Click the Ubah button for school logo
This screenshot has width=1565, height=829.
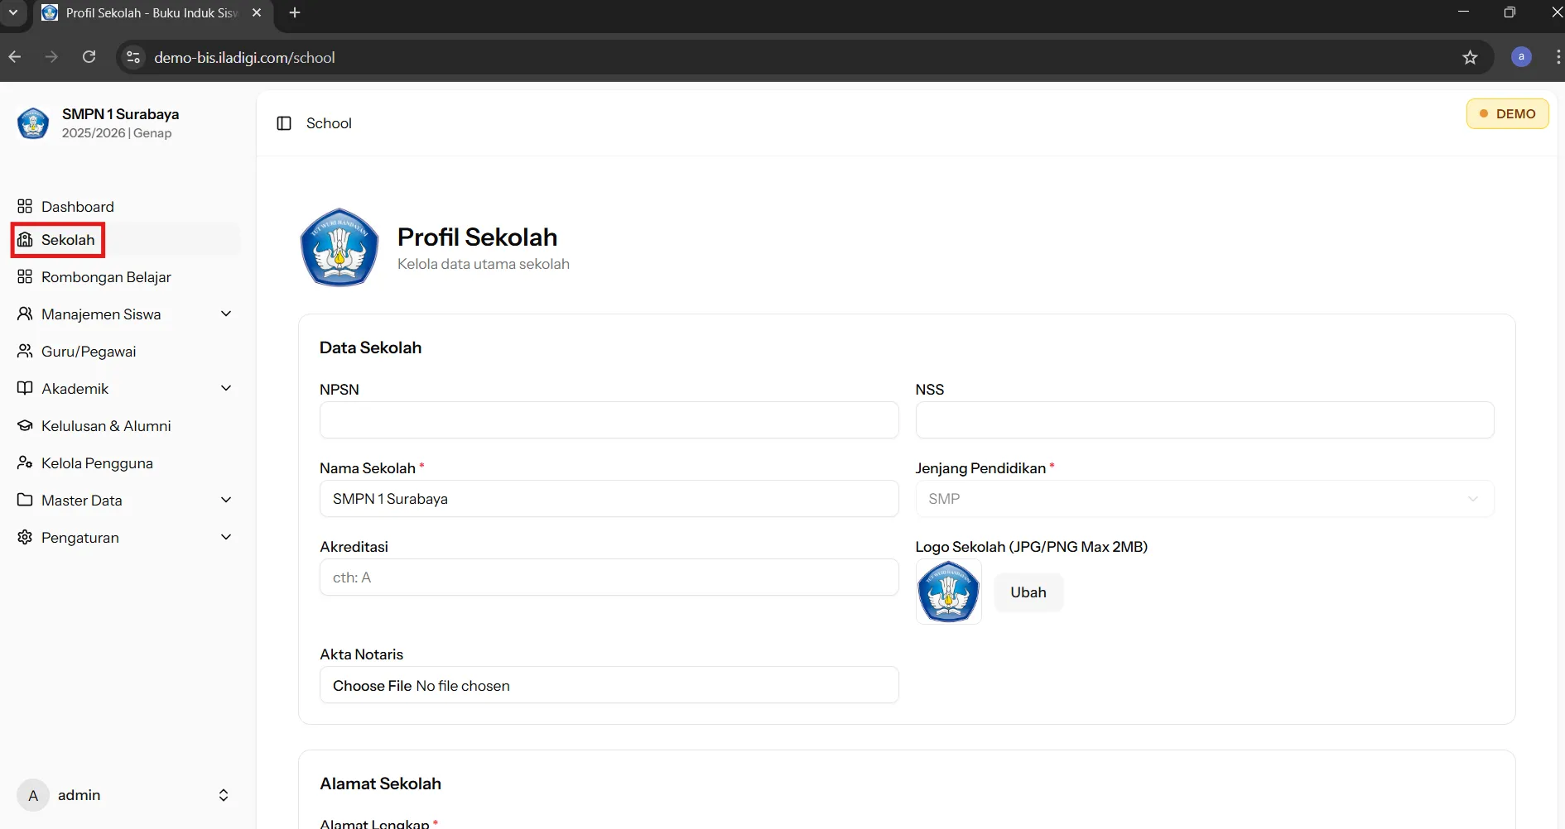click(1028, 592)
